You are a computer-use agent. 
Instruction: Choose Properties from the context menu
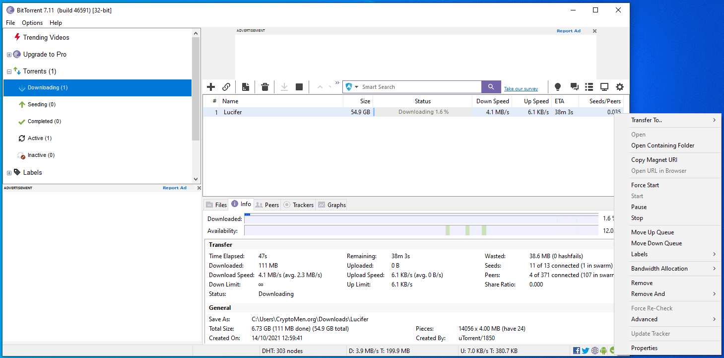pyautogui.click(x=668, y=348)
